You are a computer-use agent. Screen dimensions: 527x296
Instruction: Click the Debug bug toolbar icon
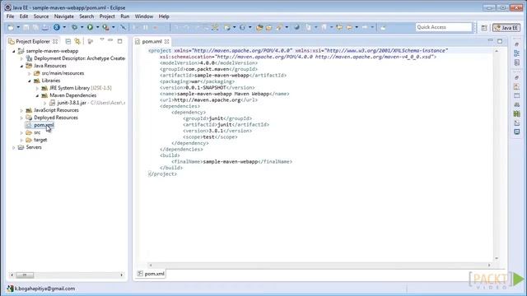(74, 27)
